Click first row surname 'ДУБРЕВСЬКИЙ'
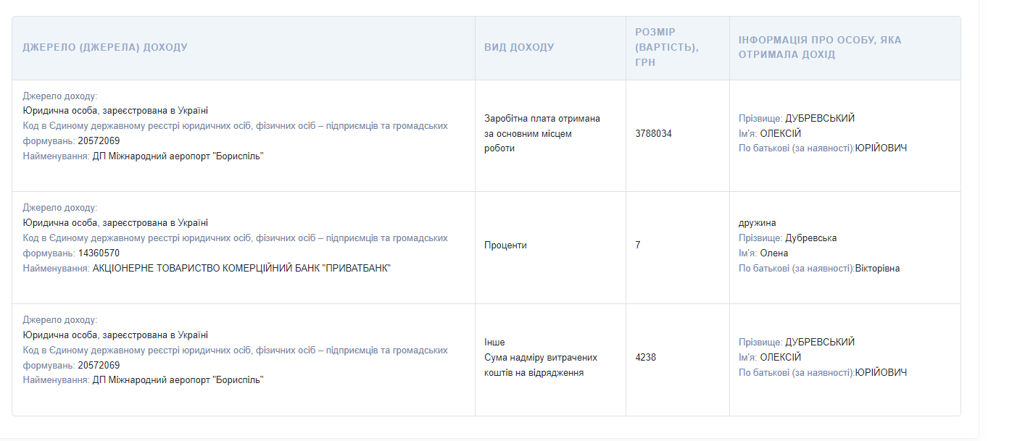 click(820, 119)
